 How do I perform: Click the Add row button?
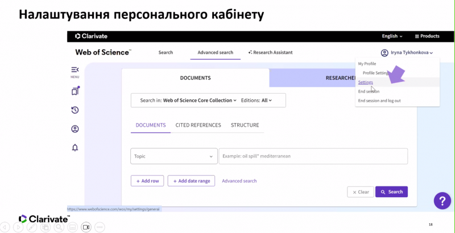coord(147,181)
